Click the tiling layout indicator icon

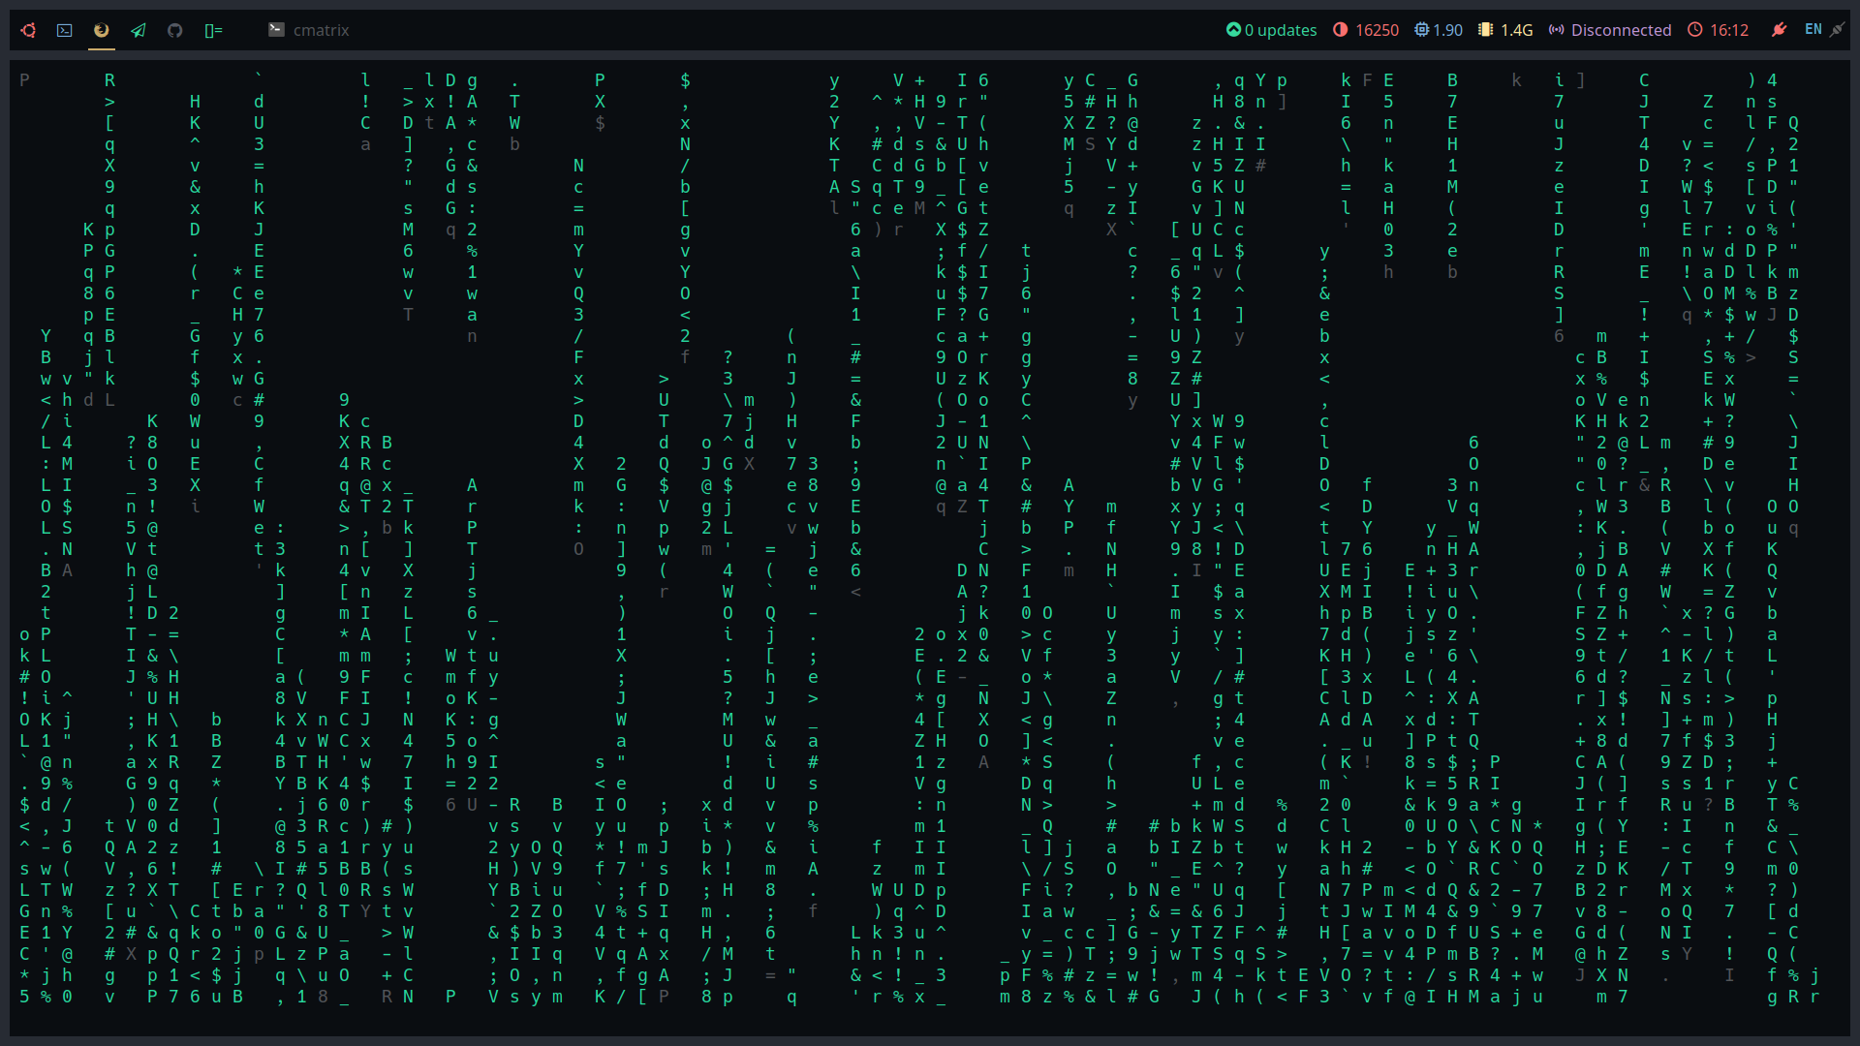(213, 30)
